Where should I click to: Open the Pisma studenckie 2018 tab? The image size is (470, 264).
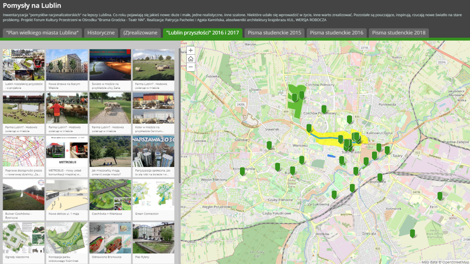point(398,33)
